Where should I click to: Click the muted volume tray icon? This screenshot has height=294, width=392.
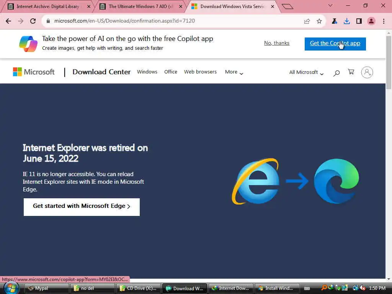363,288
